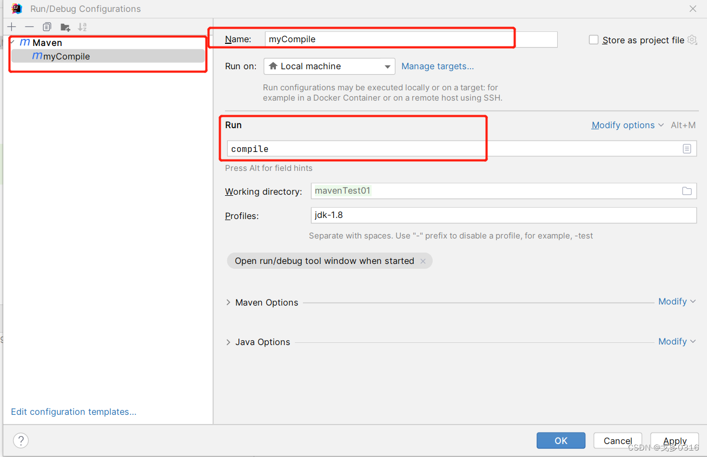This screenshot has height=457, width=707.
Task: Close the Run/Debug Configurations dialog
Action: pyautogui.click(x=693, y=9)
